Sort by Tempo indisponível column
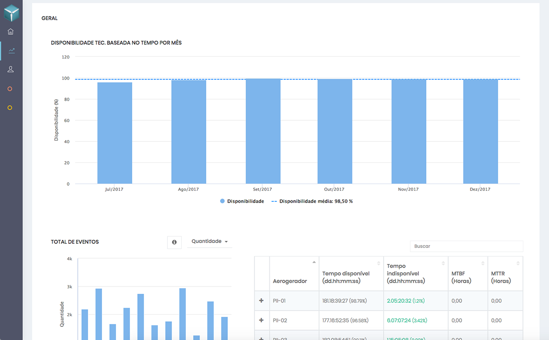Image resolution: width=549 pixels, height=340 pixels. [416, 273]
